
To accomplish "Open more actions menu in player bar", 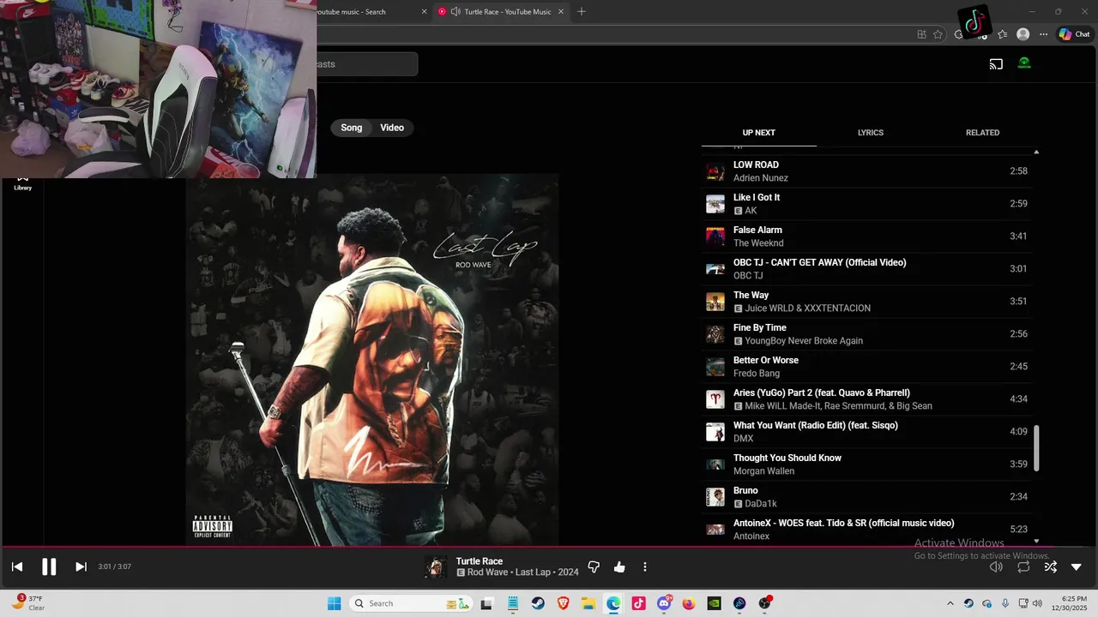I will [x=645, y=567].
